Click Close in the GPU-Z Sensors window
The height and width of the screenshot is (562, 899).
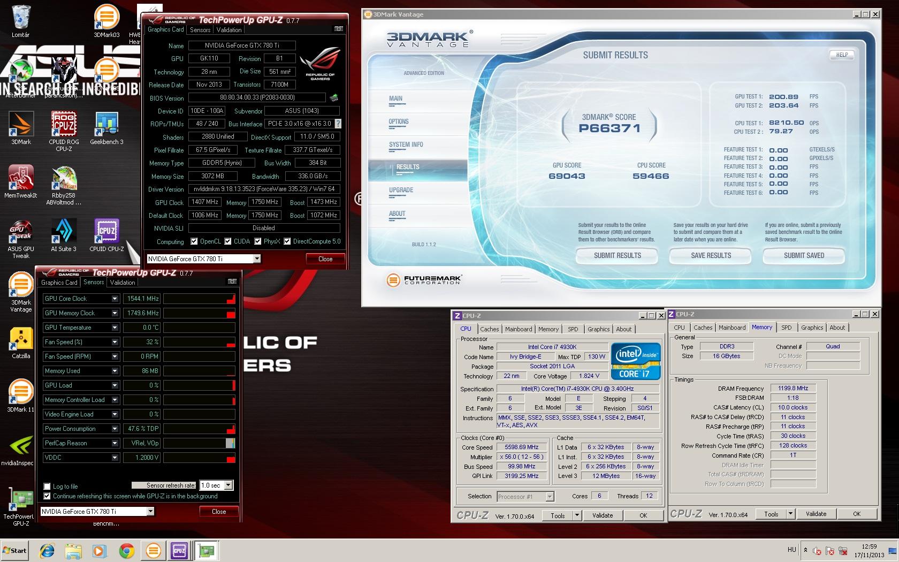pyautogui.click(x=219, y=512)
